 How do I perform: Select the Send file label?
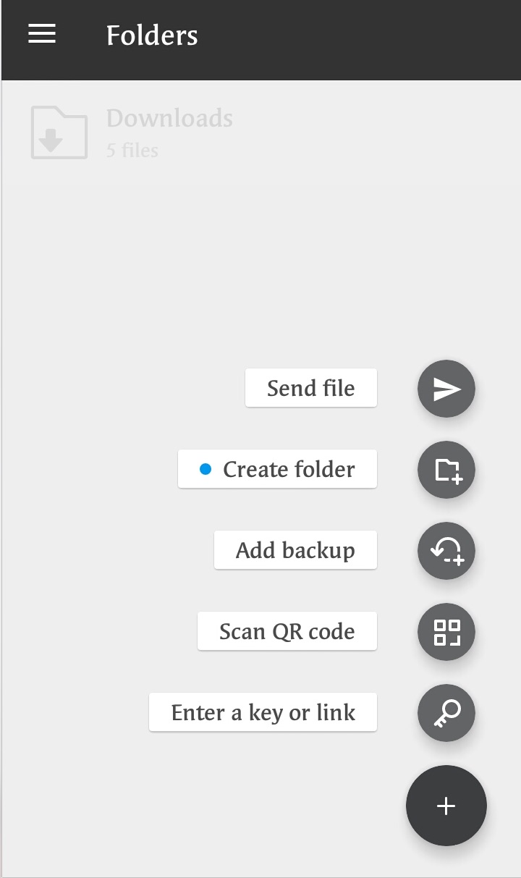click(310, 388)
